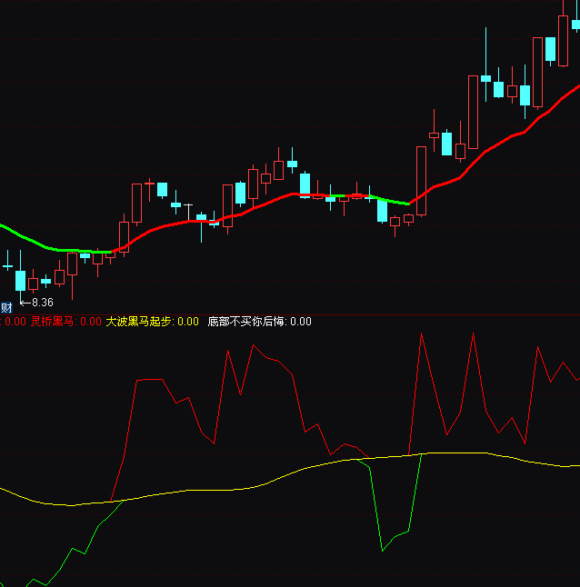Click the 0.00 value after 灵桥黑马

tap(91, 322)
